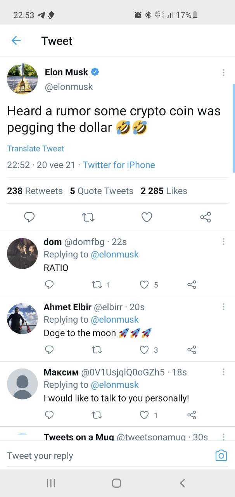The width and height of the screenshot is (235, 497).
Task: Open the Twitter for iPhone link
Action: [x=119, y=165]
